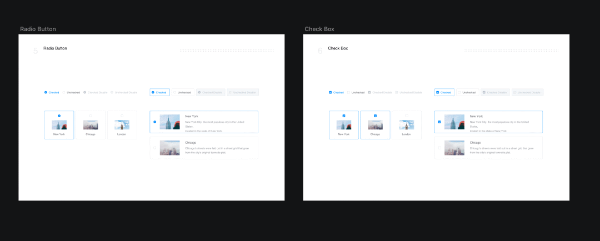Image resolution: width=600 pixels, height=241 pixels.
Task: Select radio dot atop small New York radio card
Action: pyautogui.click(x=59, y=116)
